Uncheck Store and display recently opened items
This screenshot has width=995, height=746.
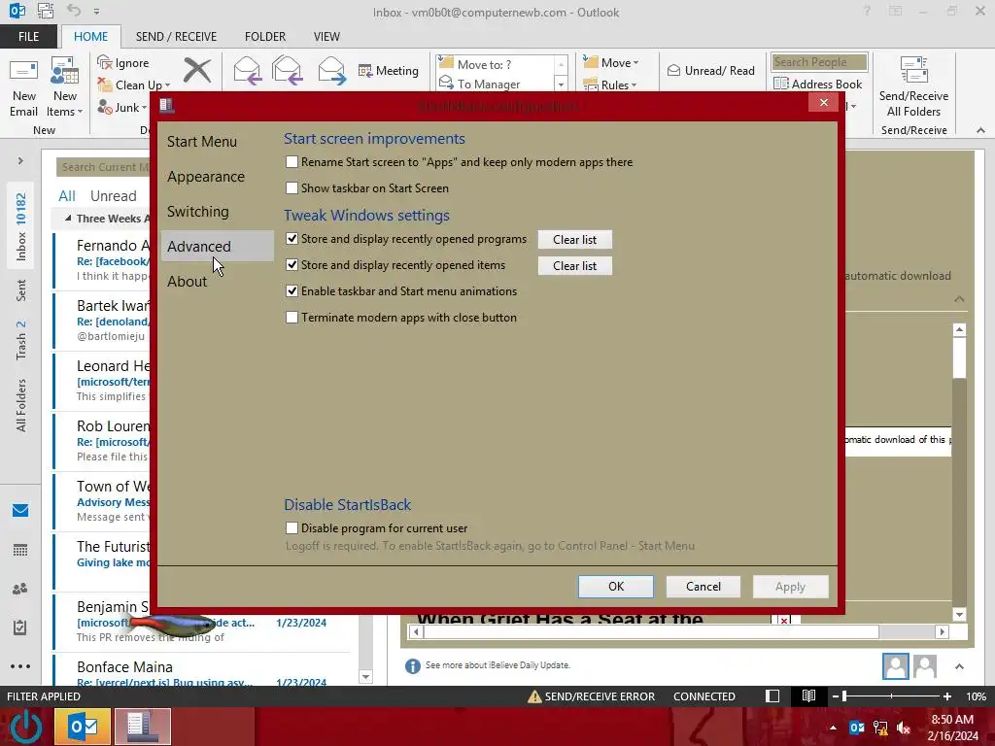[x=292, y=264]
